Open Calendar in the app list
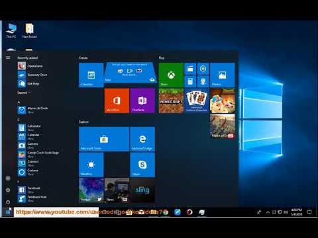This screenshot has height=238, width=318. click(x=44, y=136)
